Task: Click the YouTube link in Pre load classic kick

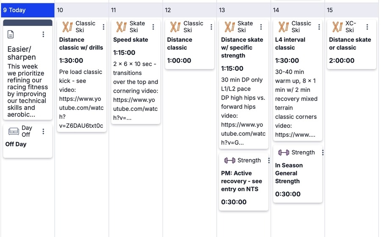Action: pos(80,107)
